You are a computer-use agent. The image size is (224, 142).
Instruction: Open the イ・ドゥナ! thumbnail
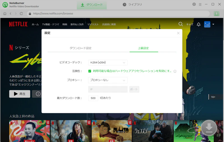coord(71,131)
